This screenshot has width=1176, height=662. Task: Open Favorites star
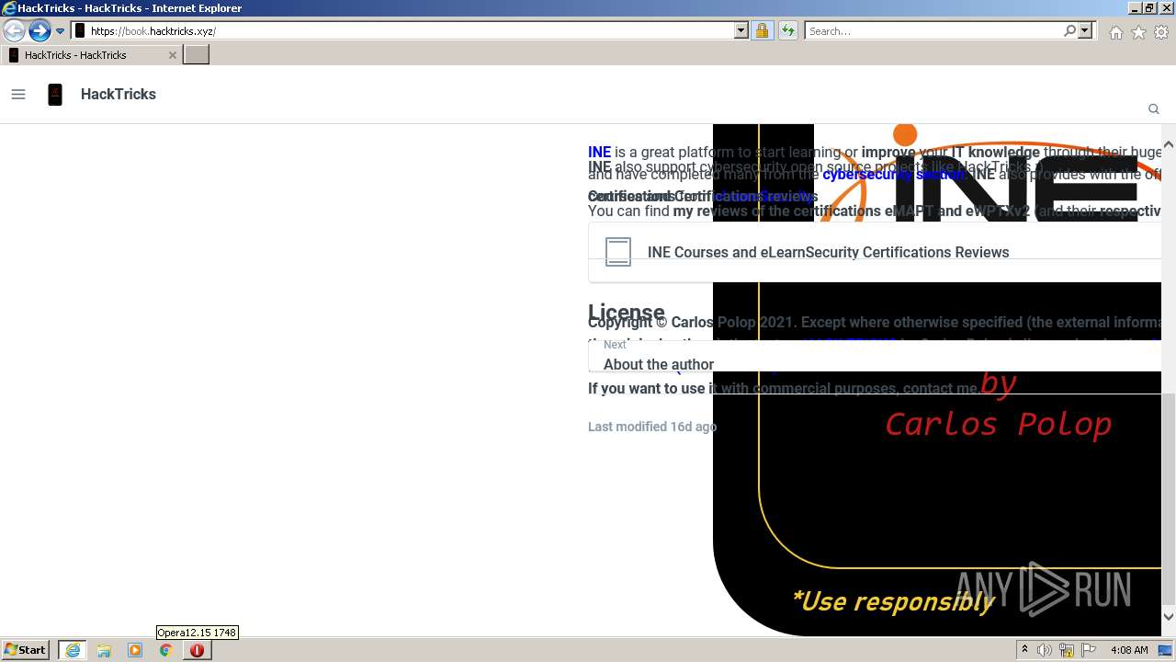tap(1138, 32)
